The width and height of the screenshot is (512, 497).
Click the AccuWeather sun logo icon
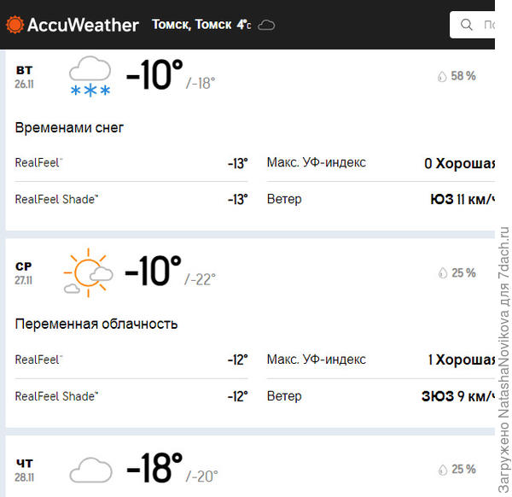pyautogui.click(x=15, y=25)
